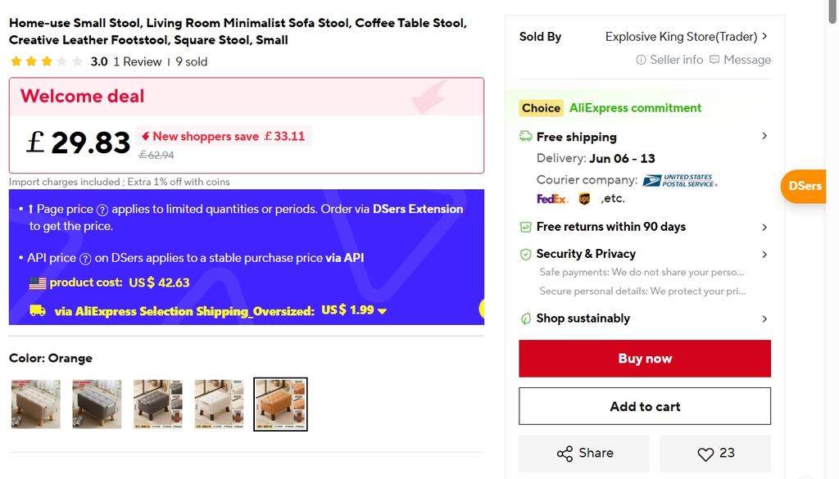Select the selected Orange stool color option
839x479 pixels.
pos(280,404)
